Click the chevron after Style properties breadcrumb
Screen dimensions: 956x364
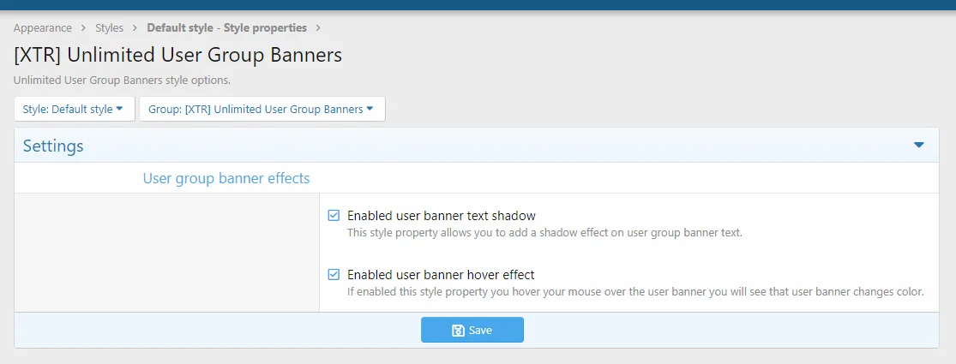click(318, 28)
